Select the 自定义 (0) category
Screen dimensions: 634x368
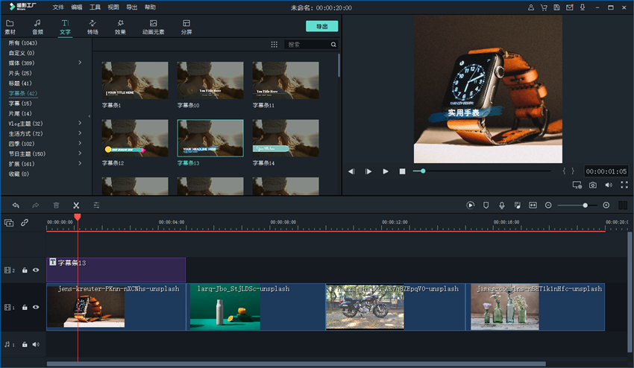click(22, 53)
